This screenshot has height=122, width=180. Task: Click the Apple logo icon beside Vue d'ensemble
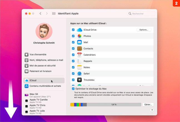pyautogui.click(x=26, y=54)
